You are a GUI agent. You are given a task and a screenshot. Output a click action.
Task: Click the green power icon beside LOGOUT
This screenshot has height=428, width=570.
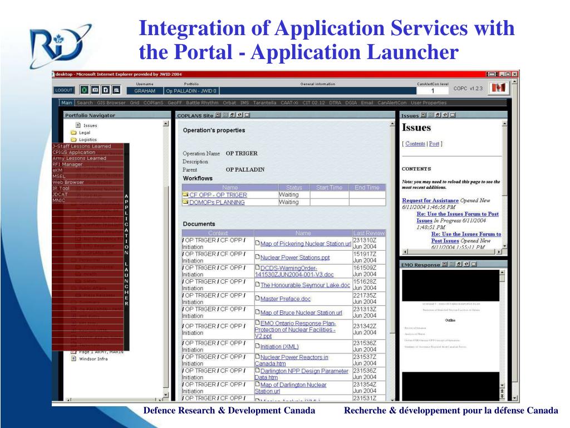coord(85,90)
